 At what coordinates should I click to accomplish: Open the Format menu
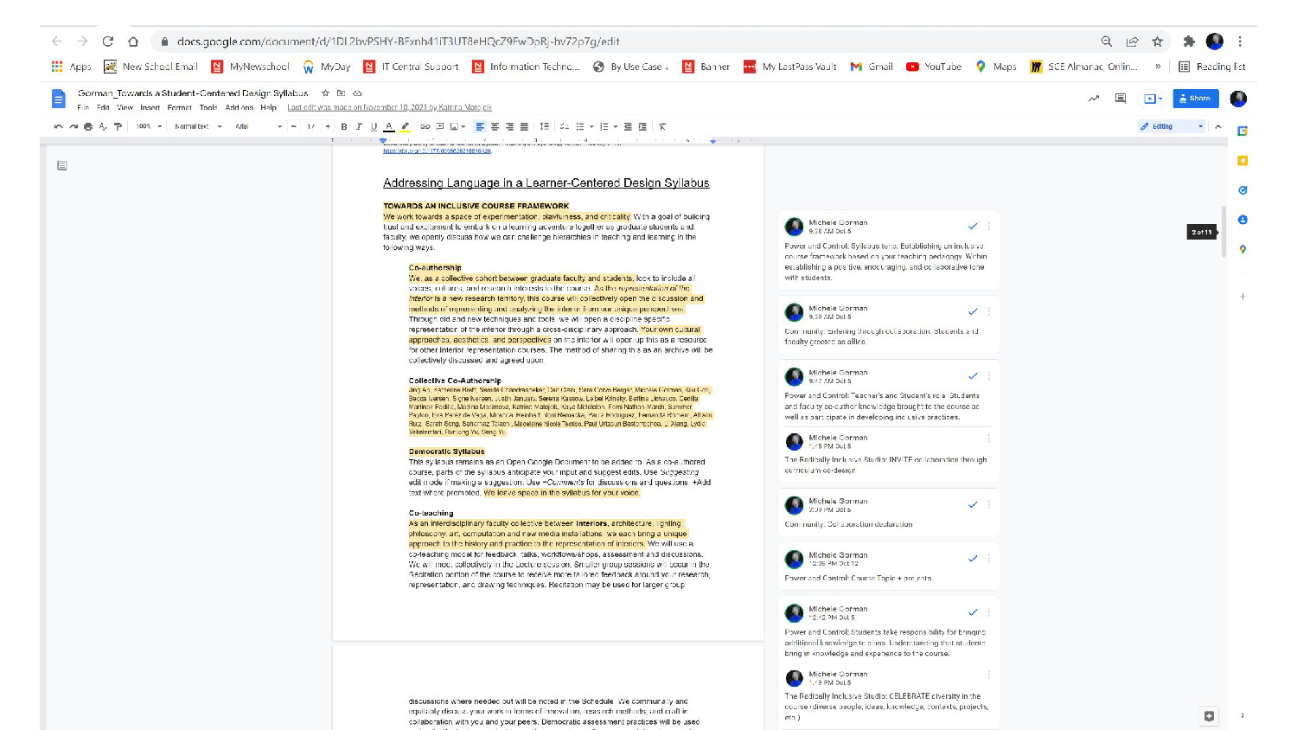tap(179, 107)
